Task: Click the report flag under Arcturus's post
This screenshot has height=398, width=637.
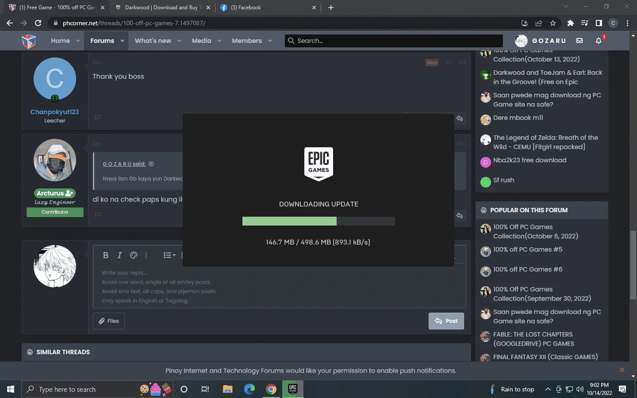Action: [x=98, y=214]
